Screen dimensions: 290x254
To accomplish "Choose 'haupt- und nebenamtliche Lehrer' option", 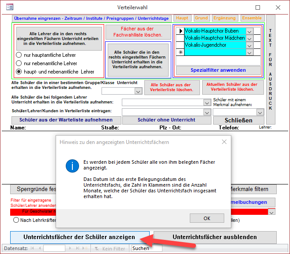I will (x=19, y=71).
